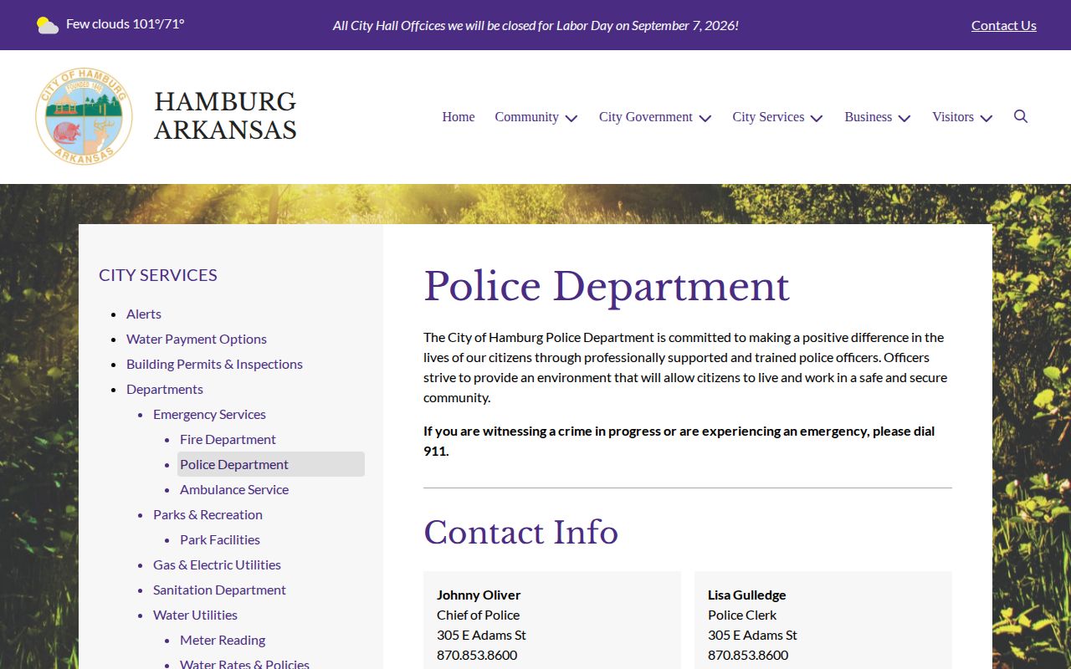The width and height of the screenshot is (1071, 669).
Task: Open the City Services menu item
Action: point(768,117)
